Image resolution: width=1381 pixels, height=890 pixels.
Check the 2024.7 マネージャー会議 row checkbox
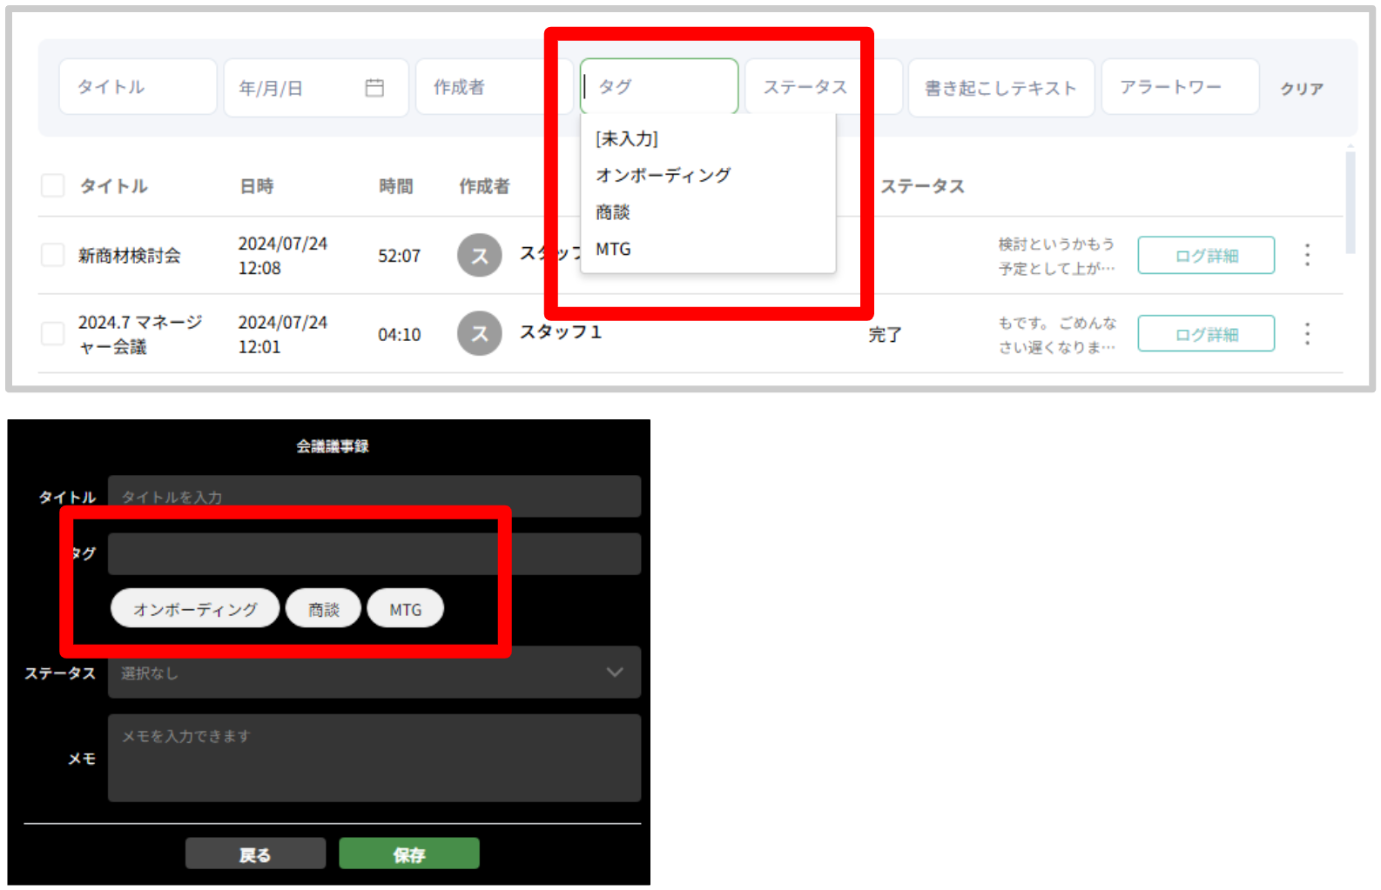point(53,334)
